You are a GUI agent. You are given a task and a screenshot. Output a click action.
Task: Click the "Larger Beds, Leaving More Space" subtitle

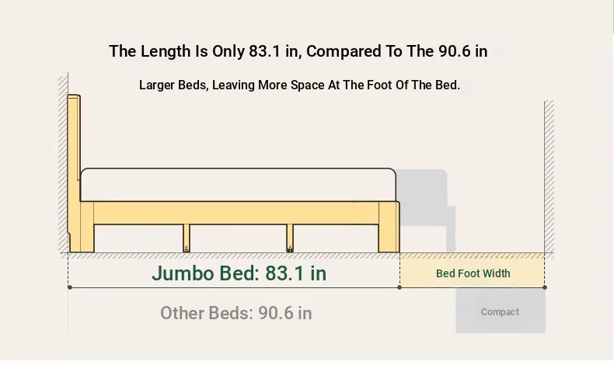pyautogui.click(x=299, y=85)
